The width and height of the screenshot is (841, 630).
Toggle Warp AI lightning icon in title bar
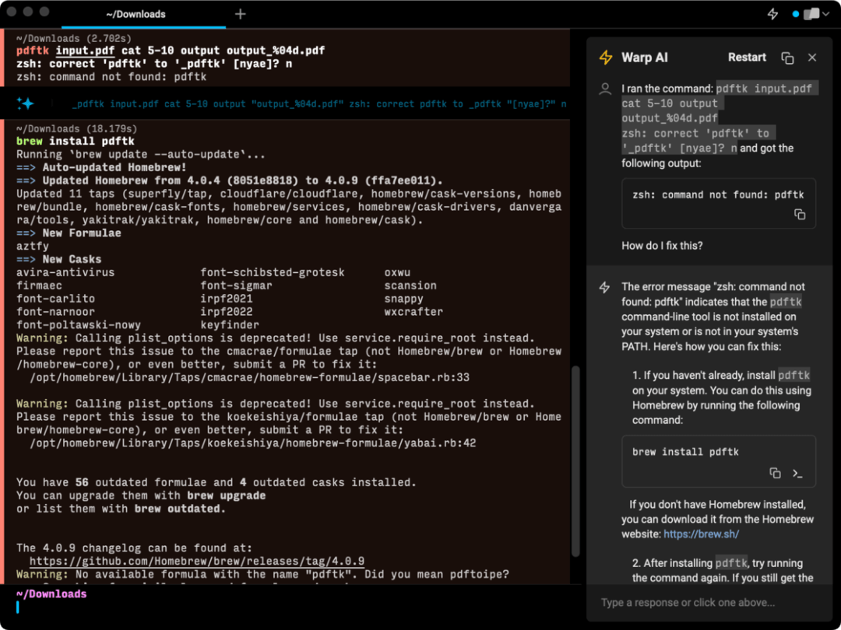click(x=773, y=15)
